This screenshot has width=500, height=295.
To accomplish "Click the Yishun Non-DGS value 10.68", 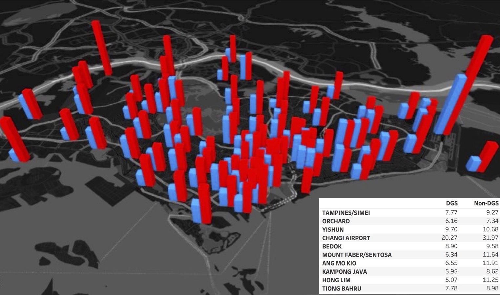I will (x=491, y=229).
